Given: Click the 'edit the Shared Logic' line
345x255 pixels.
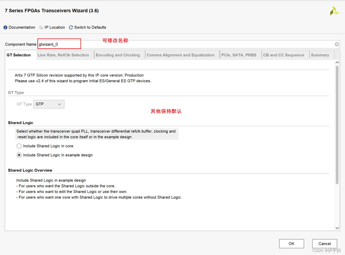Looking at the screenshot, I should (72, 192).
